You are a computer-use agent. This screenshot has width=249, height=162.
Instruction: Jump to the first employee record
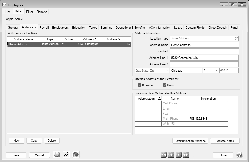(164, 155)
